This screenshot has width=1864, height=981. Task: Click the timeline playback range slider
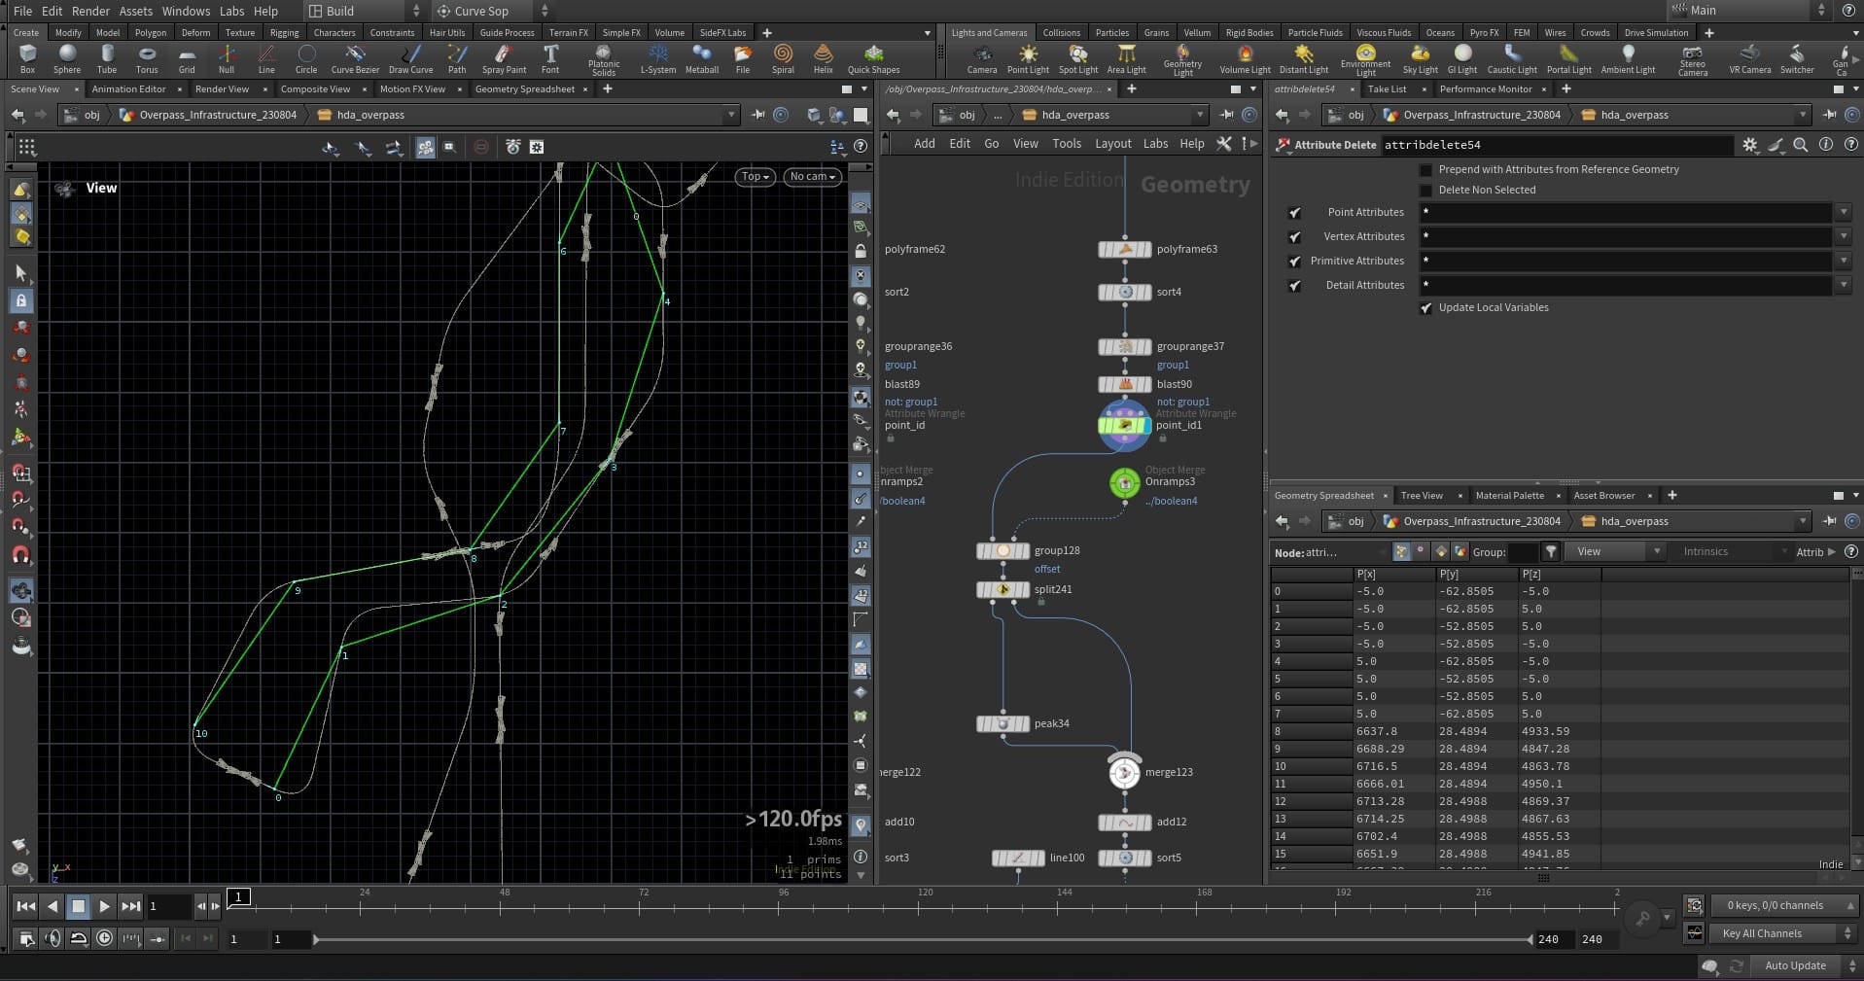[921, 939]
